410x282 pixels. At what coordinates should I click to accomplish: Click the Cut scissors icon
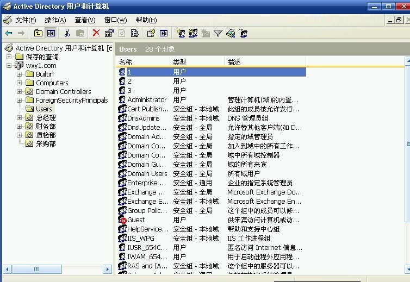(67, 33)
